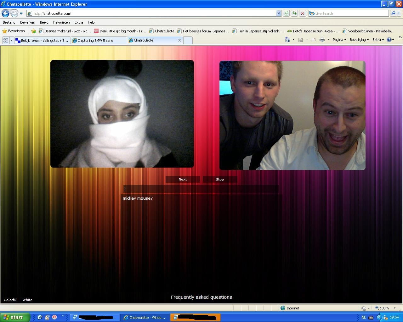Open the Beveiliging dropdown menu
This screenshot has height=322, width=403.
(359, 40)
